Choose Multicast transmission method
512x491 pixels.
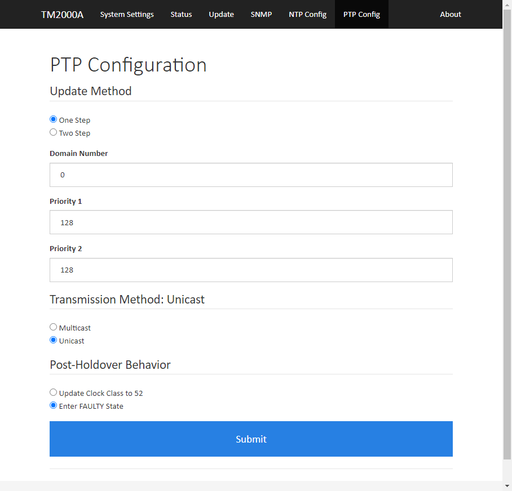click(53, 327)
